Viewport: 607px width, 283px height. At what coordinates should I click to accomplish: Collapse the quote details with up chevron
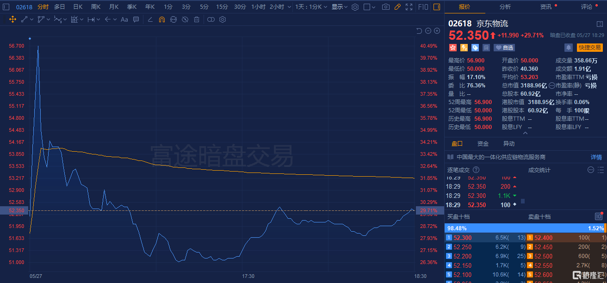pyautogui.click(x=525, y=133)
